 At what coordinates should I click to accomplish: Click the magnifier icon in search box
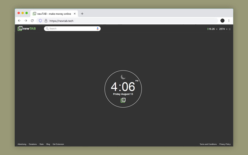point(47,29)
